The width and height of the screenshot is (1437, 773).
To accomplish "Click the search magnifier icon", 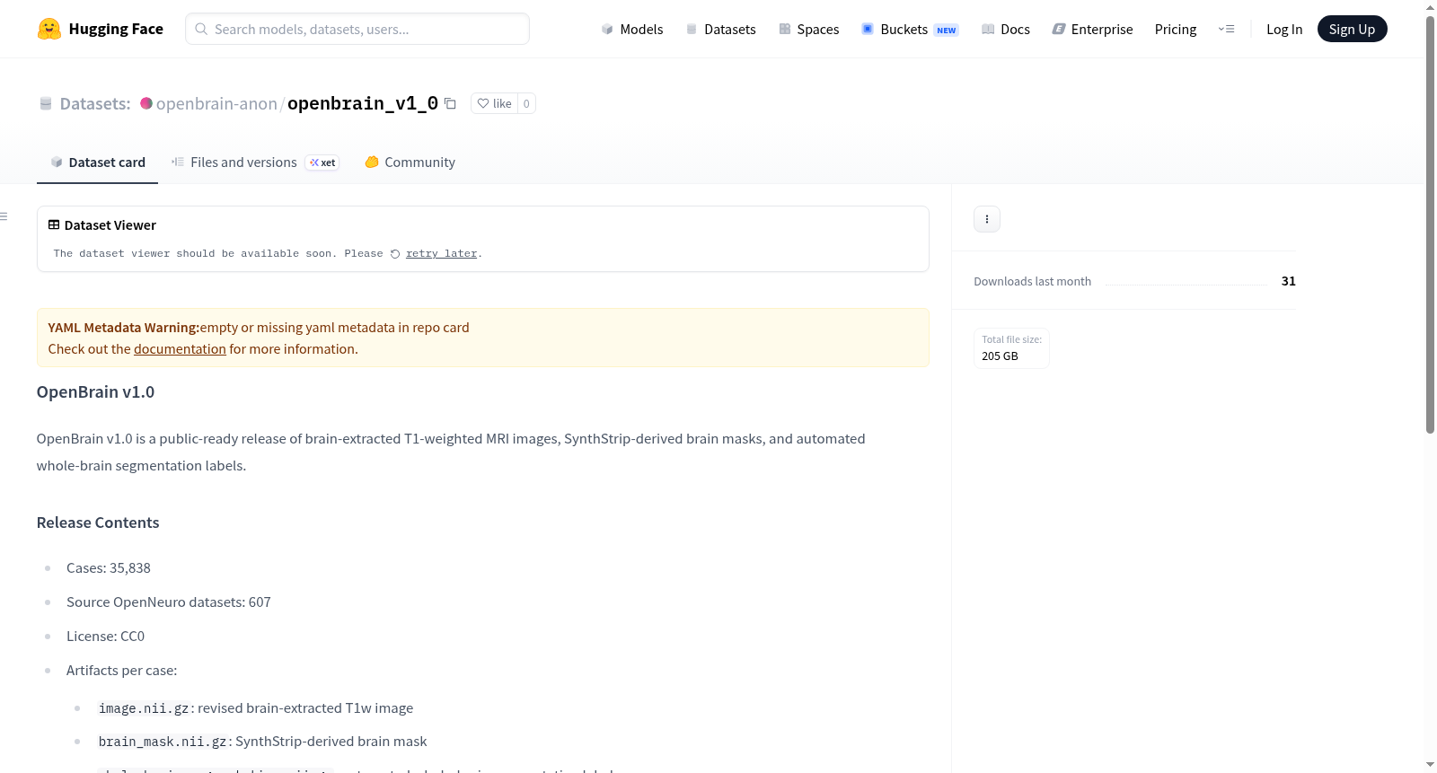I will (201, 29).
